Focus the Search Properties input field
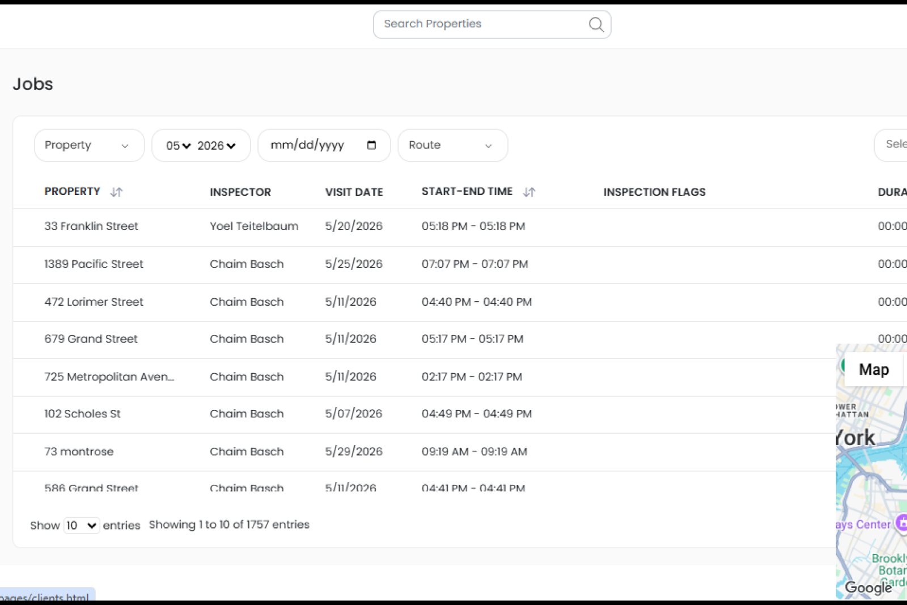 [491, 24]
